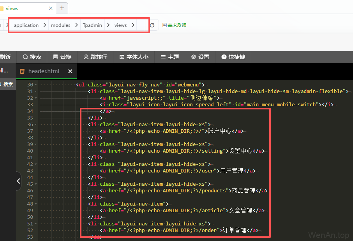Expand chevron after views breadcrumb
The width and height of the screenshot is (353, 241).
[x=133, y=25]
